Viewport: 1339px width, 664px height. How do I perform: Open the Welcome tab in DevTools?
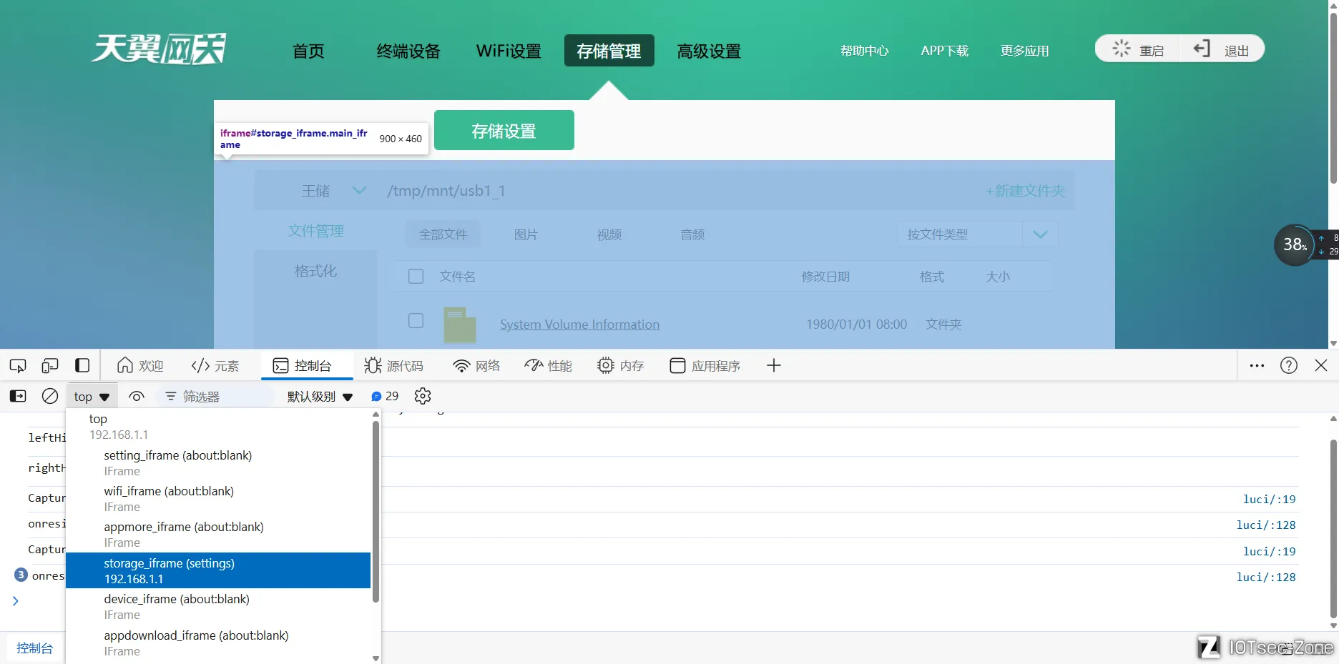tap(140, 366)
